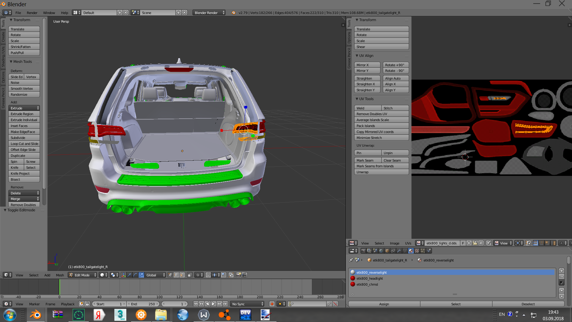This screenshot has height=322, width=572.
Task: Open the Mesh menu in 3D view header
Action: [x=60, y=275]
